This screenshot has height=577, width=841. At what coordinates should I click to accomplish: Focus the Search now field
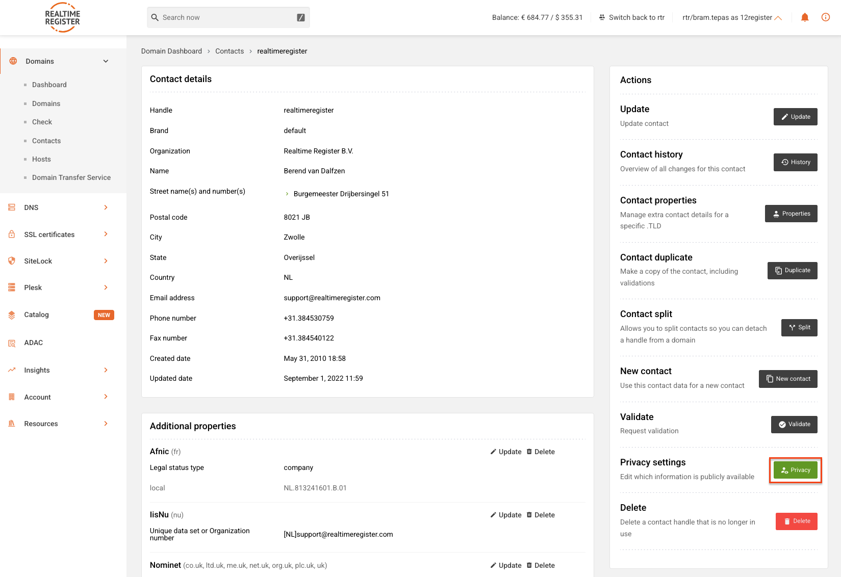pos(228,17)
